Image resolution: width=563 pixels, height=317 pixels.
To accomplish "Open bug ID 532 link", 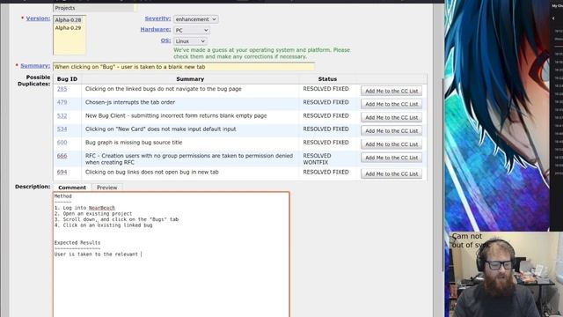I will [62, 115].
